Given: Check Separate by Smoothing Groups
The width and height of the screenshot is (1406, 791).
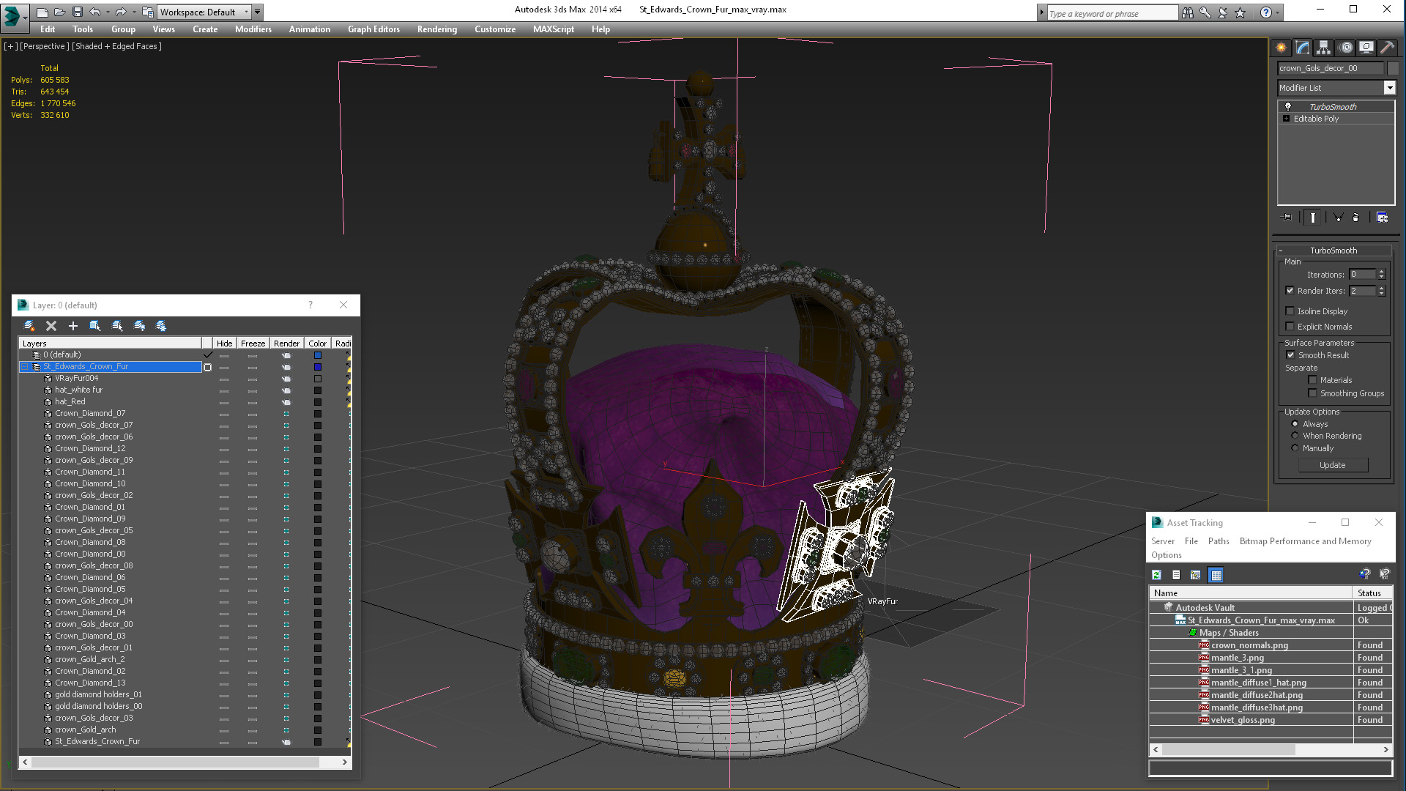Looking at the screenshot, I should 1312,393.
